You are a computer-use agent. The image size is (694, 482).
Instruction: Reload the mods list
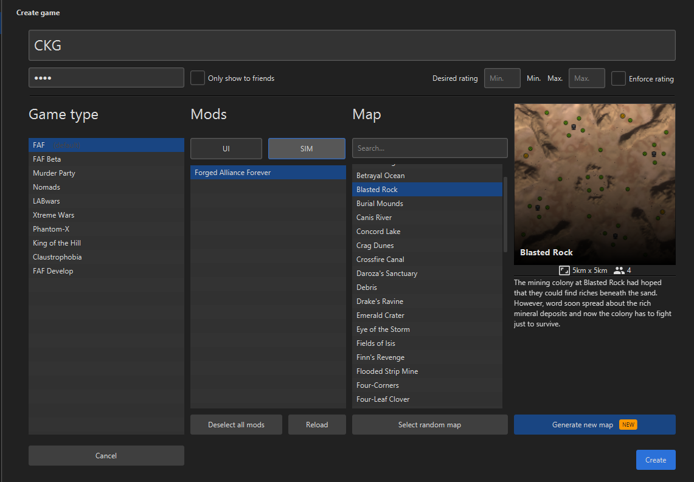pyautogui.click(x=317, y=424)
